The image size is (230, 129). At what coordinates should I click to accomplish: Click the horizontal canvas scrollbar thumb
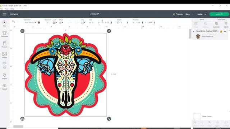[x=18, y=126]
